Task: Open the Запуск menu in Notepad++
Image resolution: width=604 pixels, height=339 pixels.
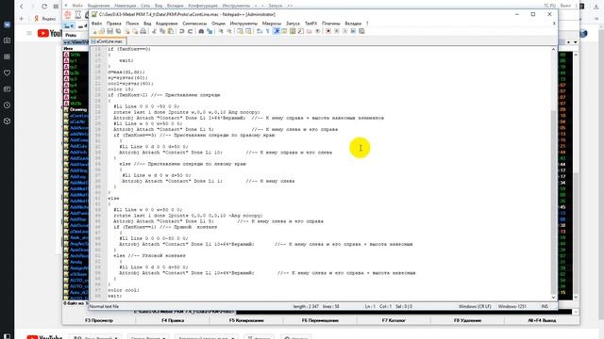Action: 293,24
